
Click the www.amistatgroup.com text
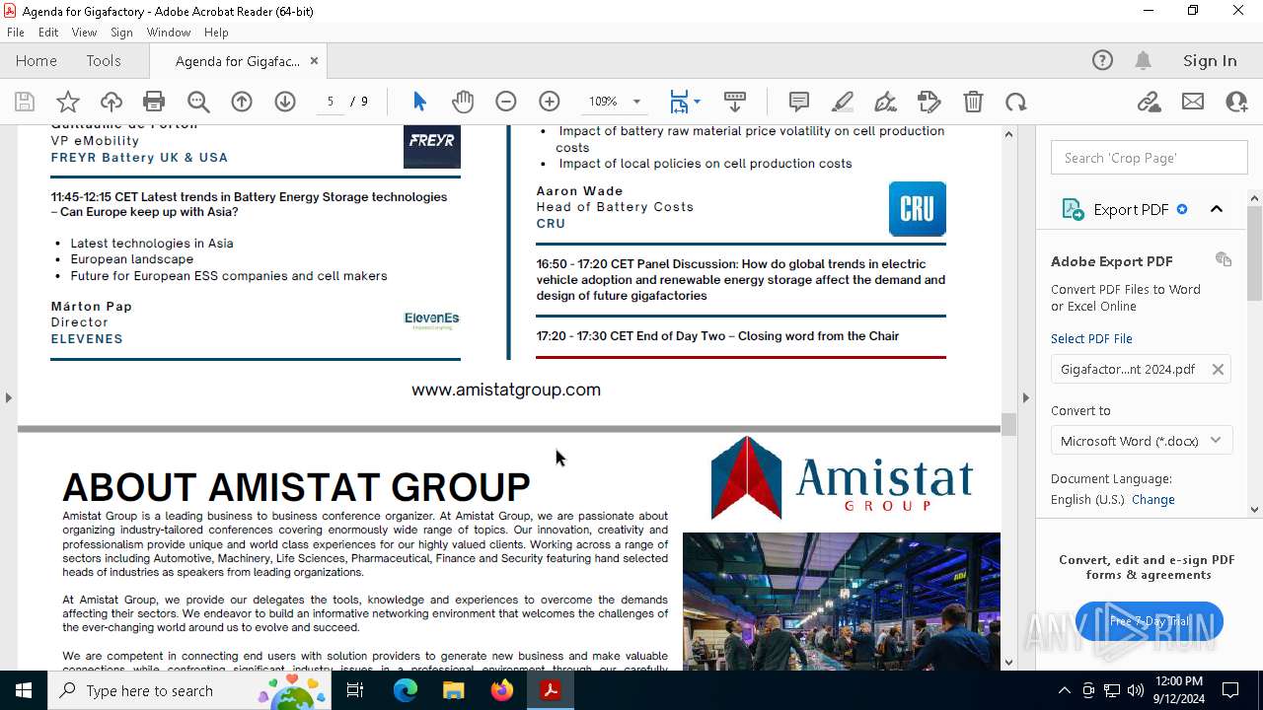click(506, 390)
